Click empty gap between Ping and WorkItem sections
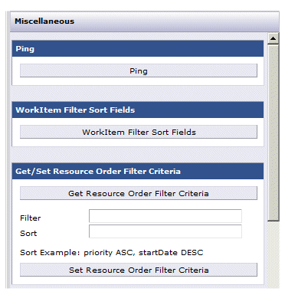The height and width of the screenshot is (295, 285). [x=138, y=93]
